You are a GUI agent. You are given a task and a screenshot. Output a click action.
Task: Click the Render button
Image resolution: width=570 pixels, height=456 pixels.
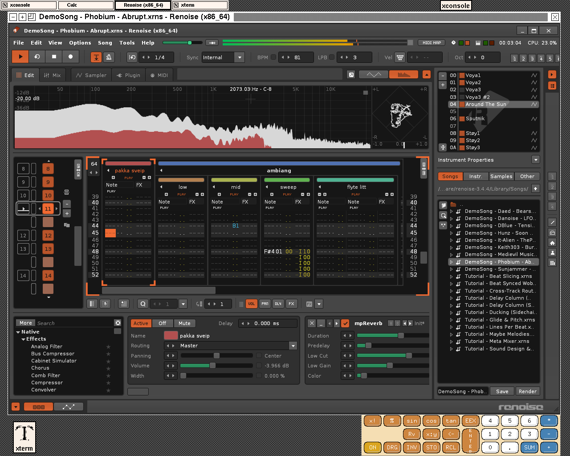tap(528, 391)
